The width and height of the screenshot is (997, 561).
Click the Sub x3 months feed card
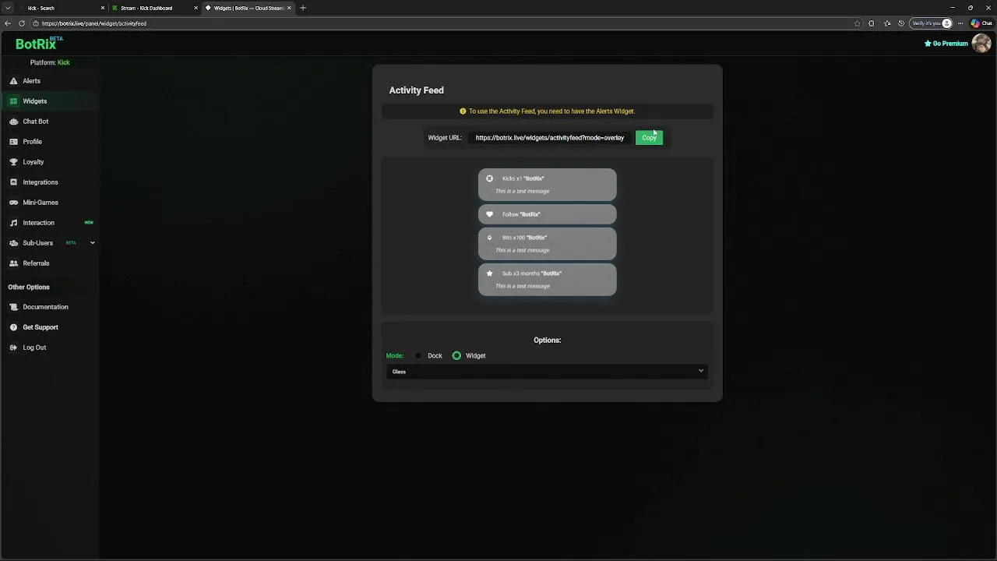tap(547, 279)
